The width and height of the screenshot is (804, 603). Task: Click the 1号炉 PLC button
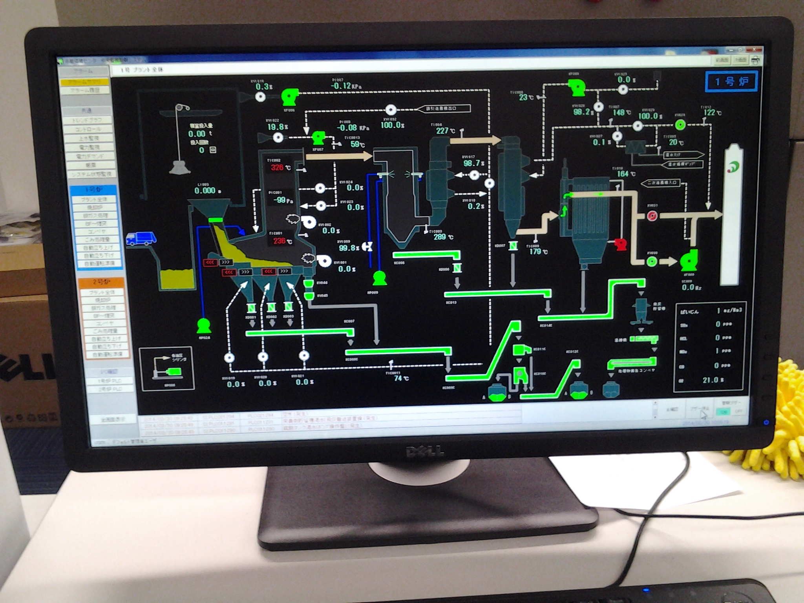pyautogui.click(x=110, y=380)
